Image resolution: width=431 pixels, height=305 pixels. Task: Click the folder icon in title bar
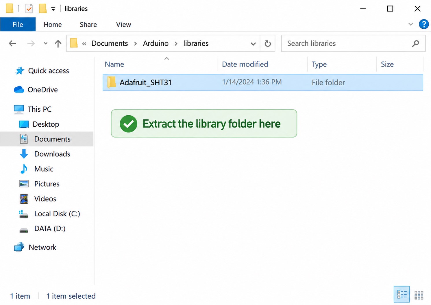point(10,8)
